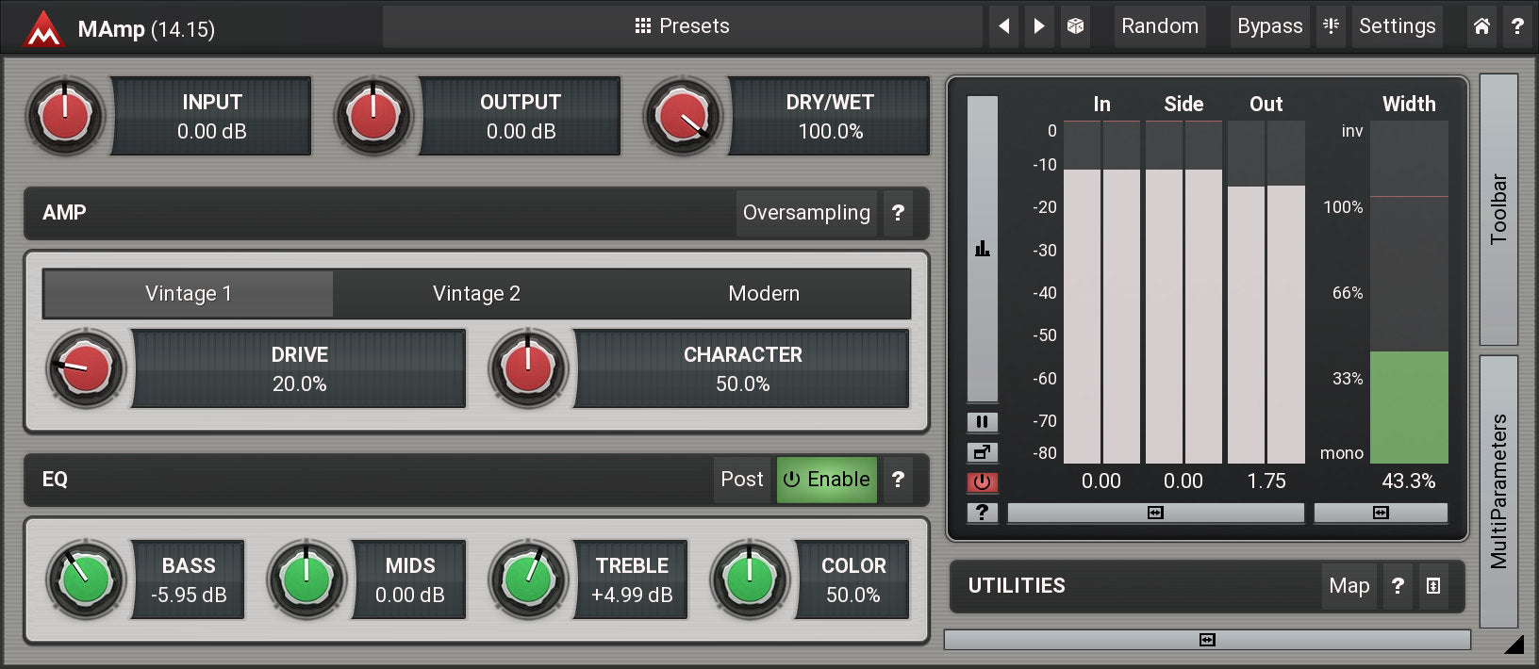
Task: Expand the MultiParameters side panel
Action: pos(1498,491)
